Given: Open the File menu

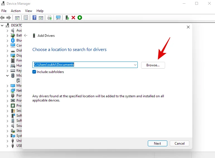Looking at the screenshot, I should (x=4, y=11).
